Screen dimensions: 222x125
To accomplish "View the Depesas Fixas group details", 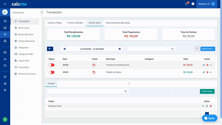I will click(x=203, y=106).
